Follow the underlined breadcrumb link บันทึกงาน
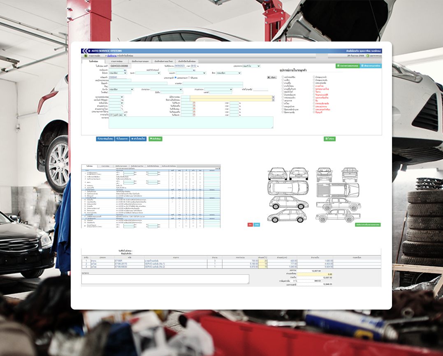The width and height of the screenshot is (443, 356). coord(112,56)
